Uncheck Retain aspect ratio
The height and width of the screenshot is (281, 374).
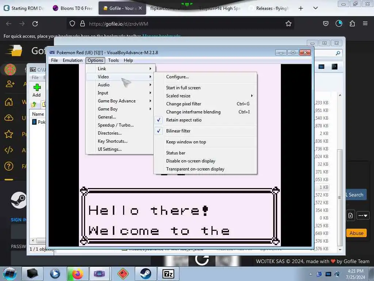point(205,120)
